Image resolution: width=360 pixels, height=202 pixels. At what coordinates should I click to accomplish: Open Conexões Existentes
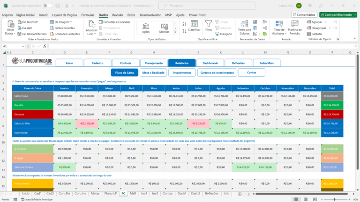(65, 34)
